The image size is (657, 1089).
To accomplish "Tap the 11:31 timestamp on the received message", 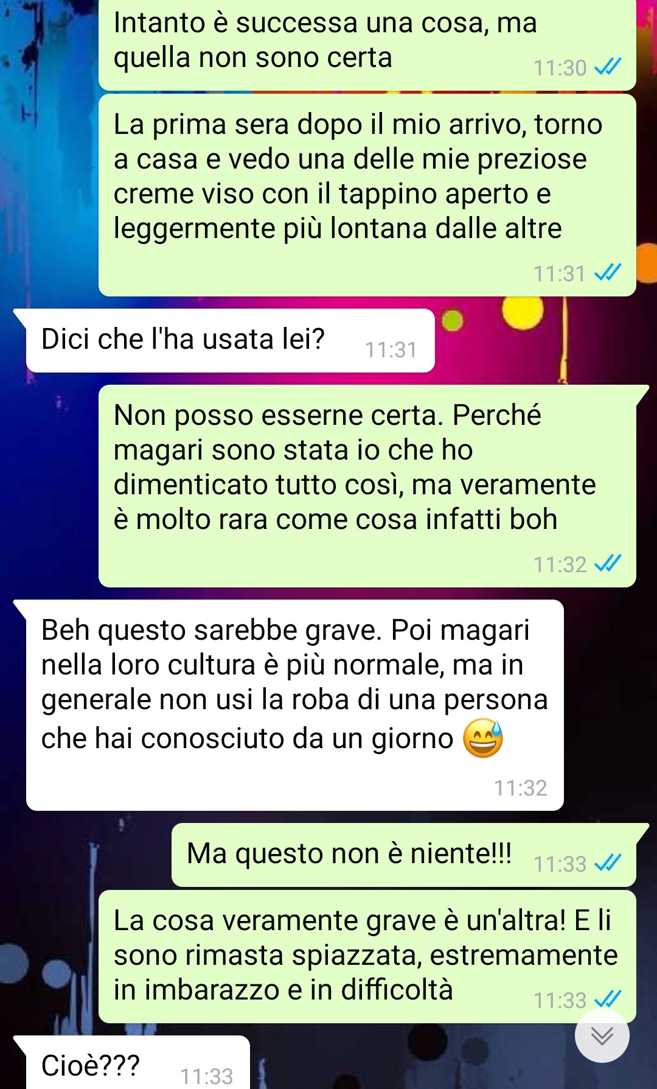I will click(391, 350).
